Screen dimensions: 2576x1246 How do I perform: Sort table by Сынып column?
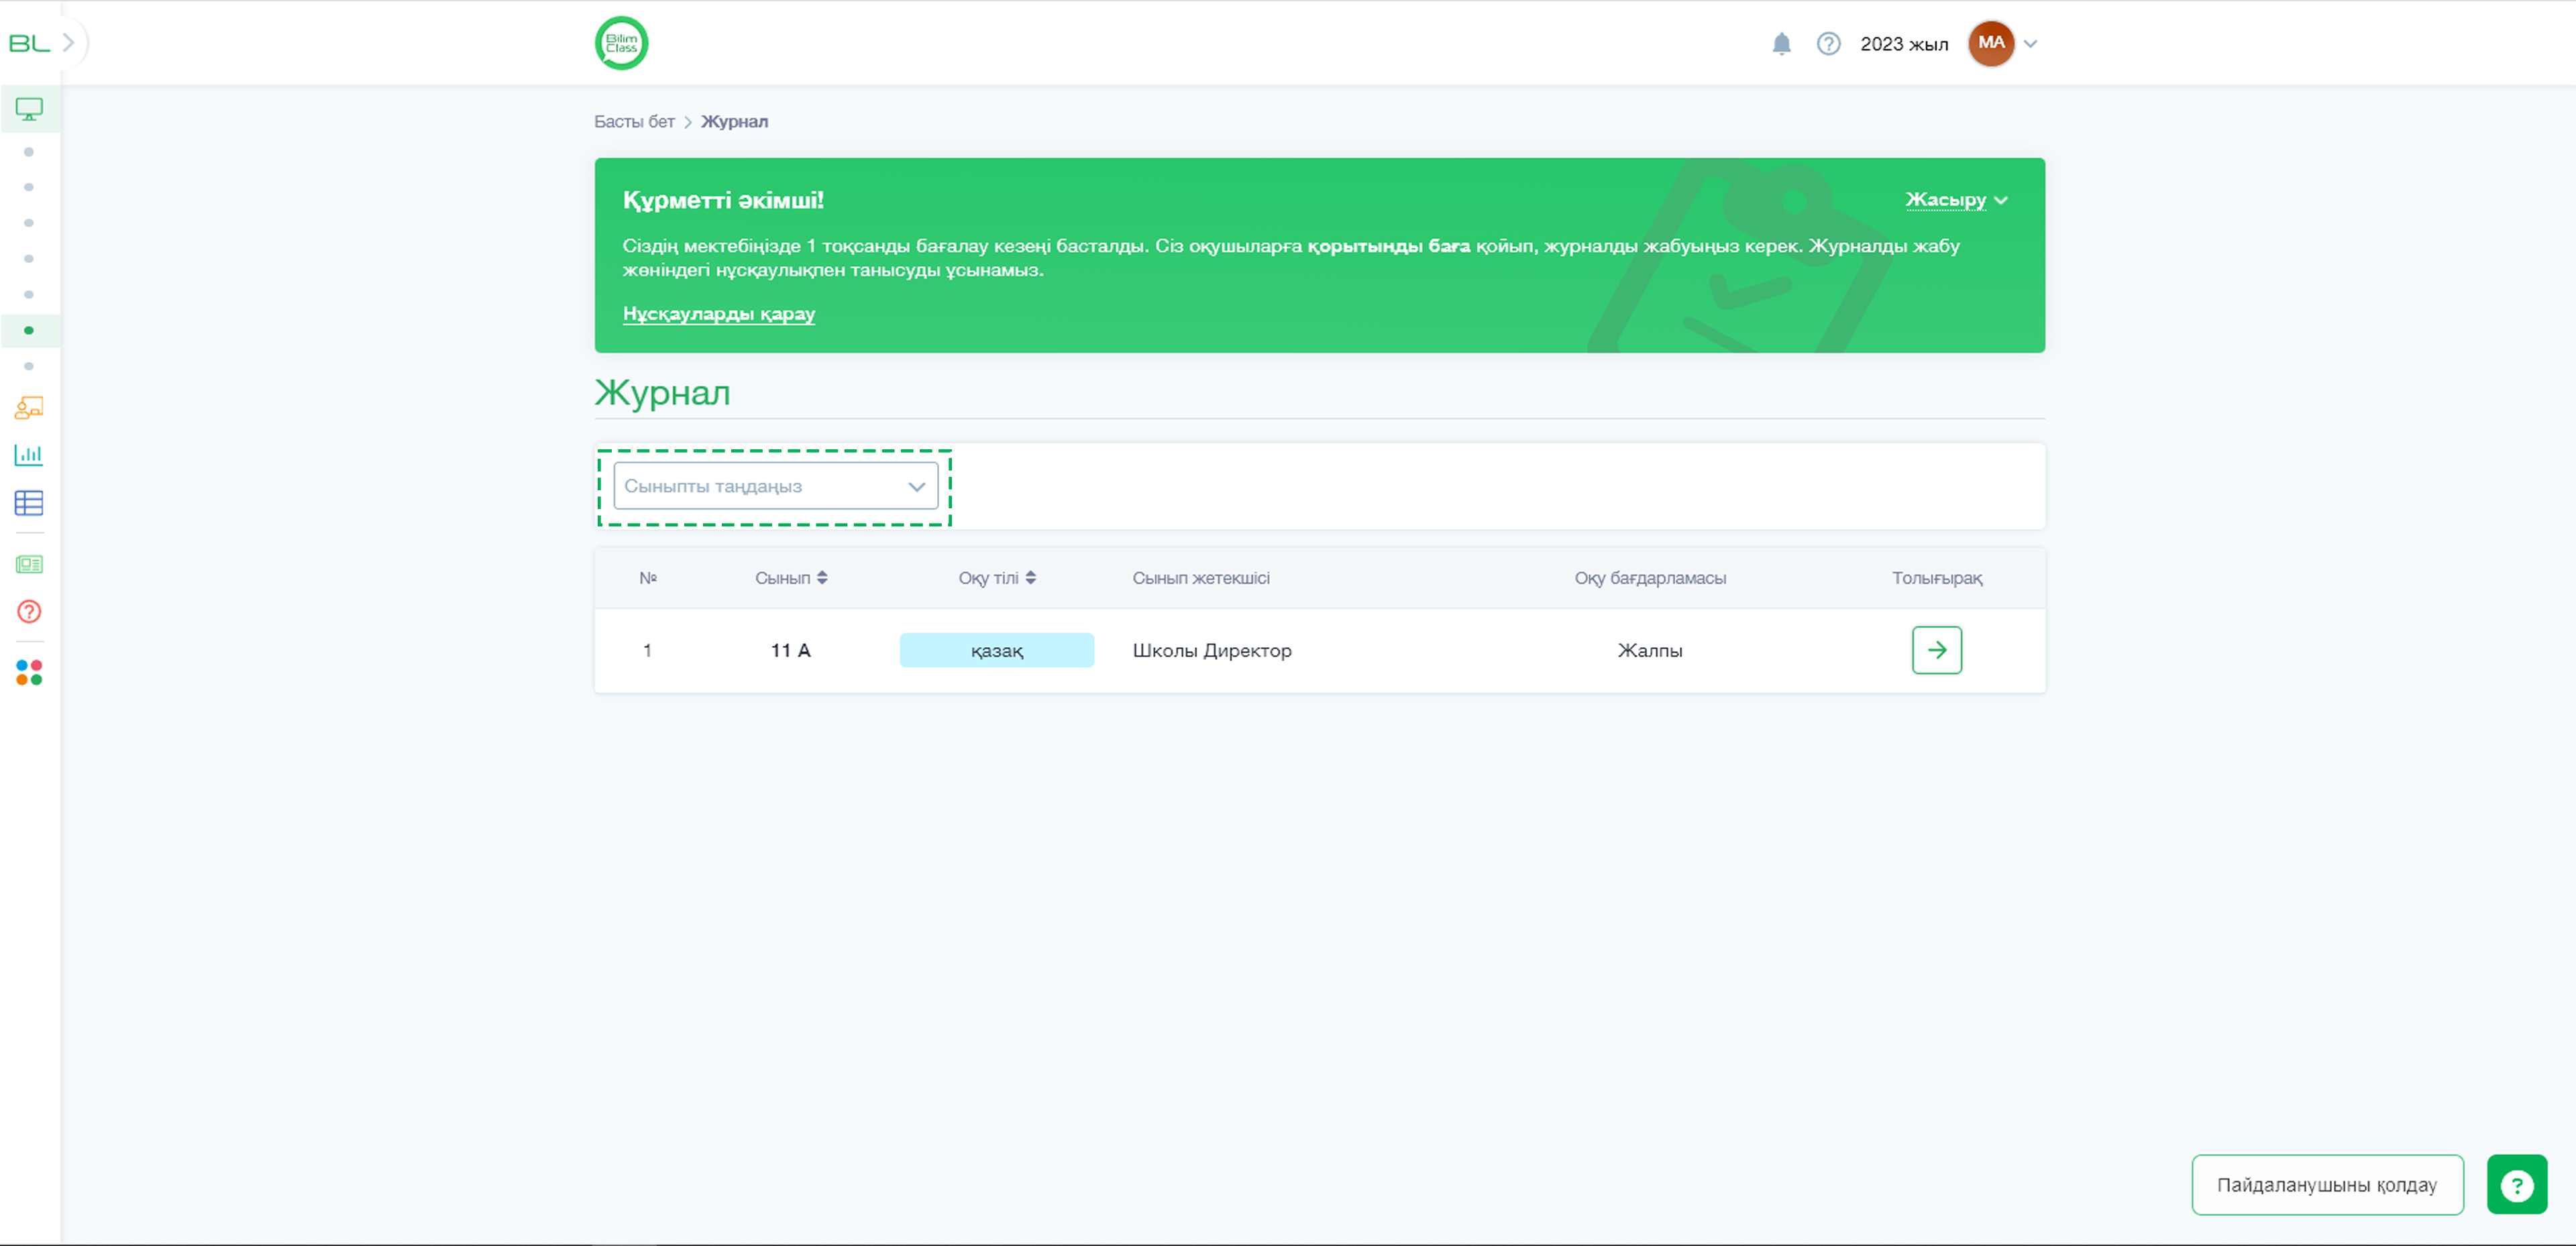791,578
